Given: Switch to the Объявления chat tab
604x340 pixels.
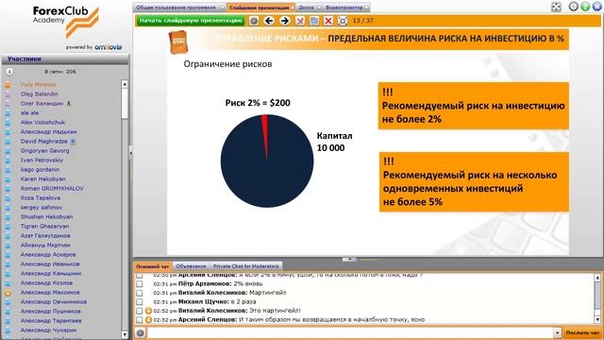Looking at the screenshot, I should pos(191,266).
